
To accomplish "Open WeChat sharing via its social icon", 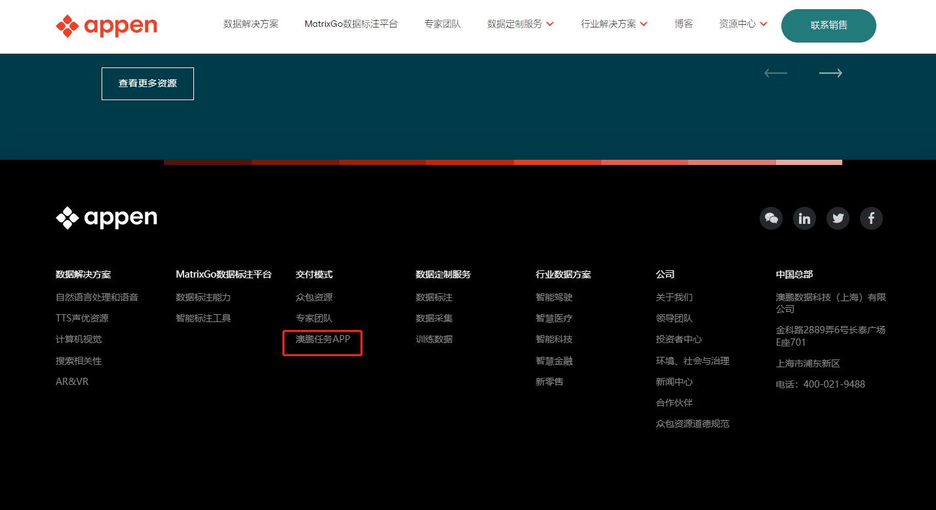I will point(771,218).
